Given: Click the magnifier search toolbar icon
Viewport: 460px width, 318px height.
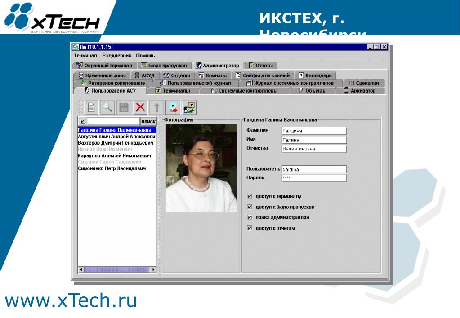Looking at the screenshot, I should (107, 107).
